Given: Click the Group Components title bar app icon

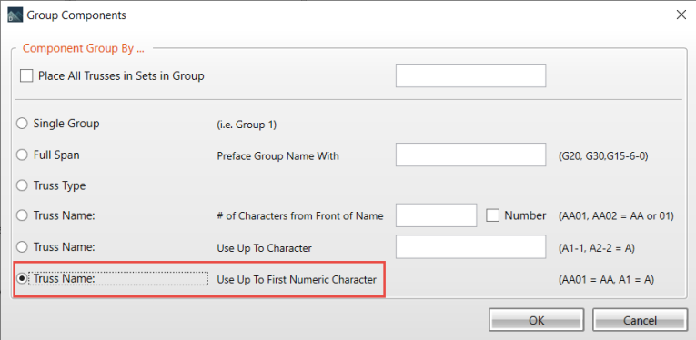Looking at the screenshot, I should [x=15, y=15].
